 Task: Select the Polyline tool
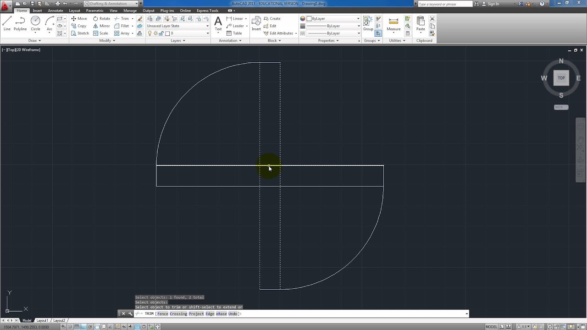pyautogui.click(x=20, y=23)
